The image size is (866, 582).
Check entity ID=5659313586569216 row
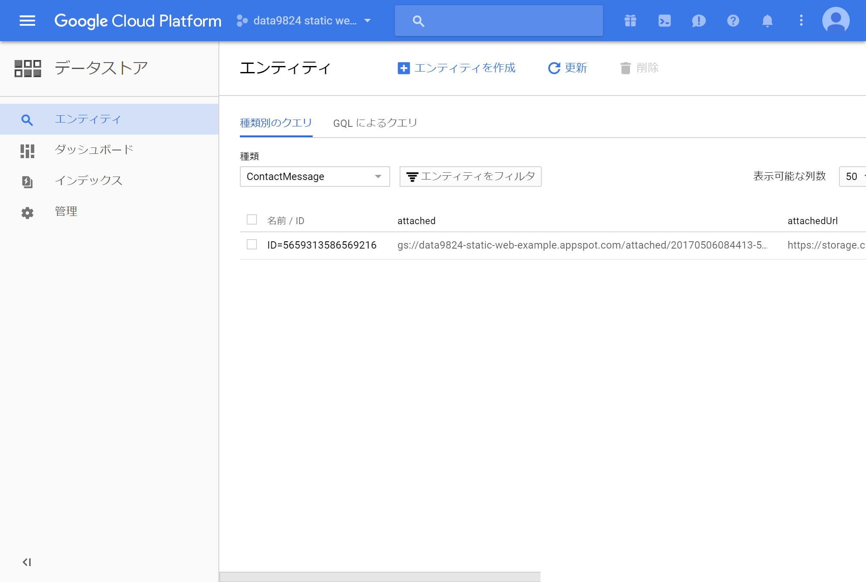pyautogui.click(x=252, y=245)
